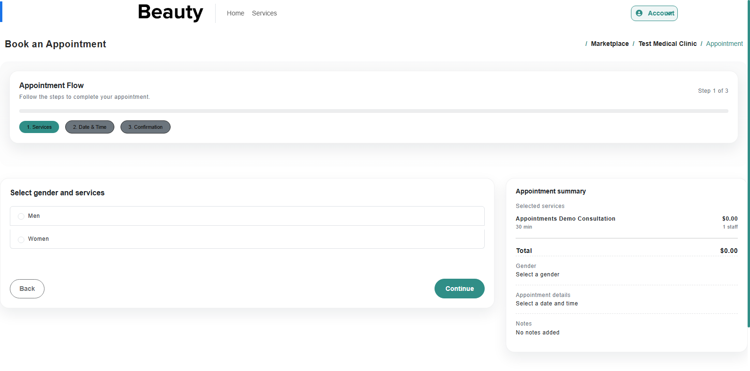
Task: Jump to the 2. Date & Time step
Action: [x=90, y=127]
